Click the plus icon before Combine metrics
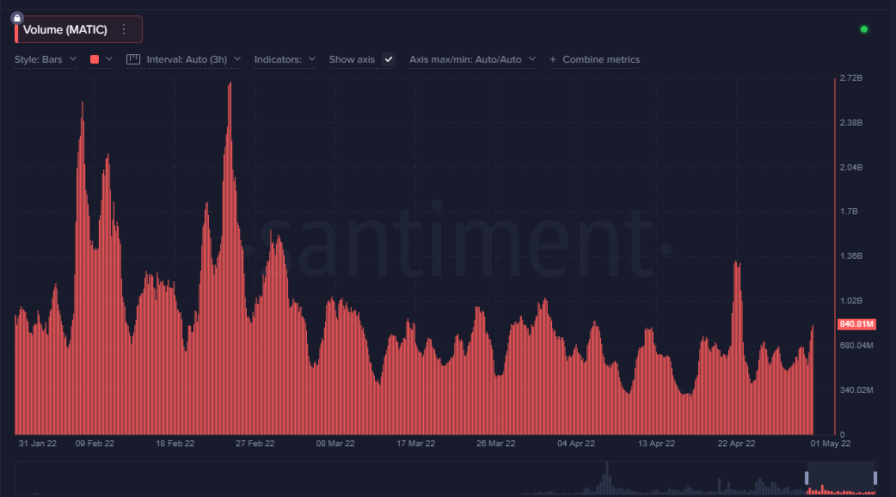The height and width of the screenshot is (497, 896). 553,59
